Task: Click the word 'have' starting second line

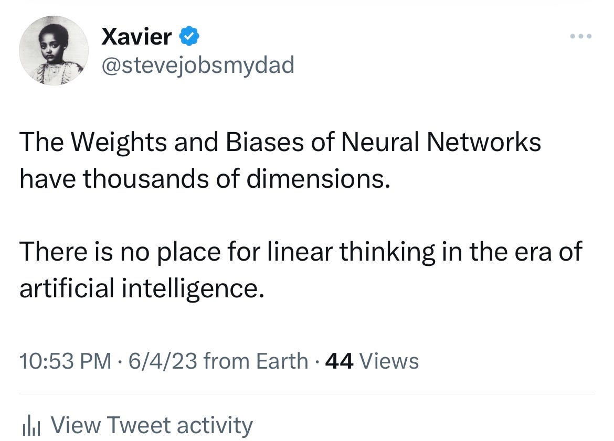Action: click(x=47, y=178)
